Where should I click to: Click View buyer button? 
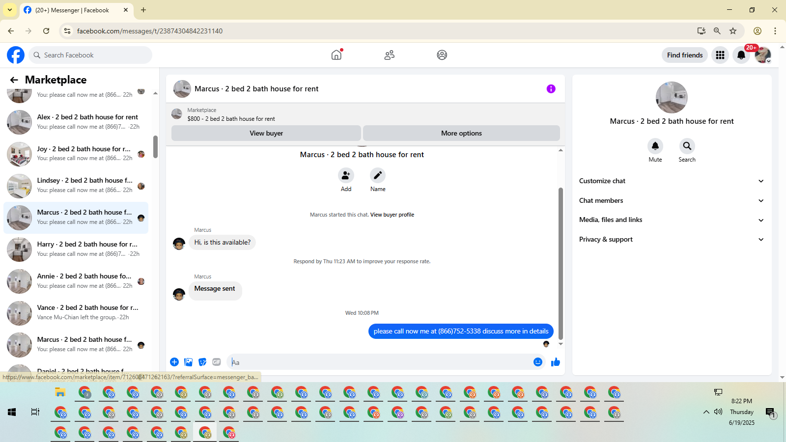pyautogui.click(x=266, y=133)
